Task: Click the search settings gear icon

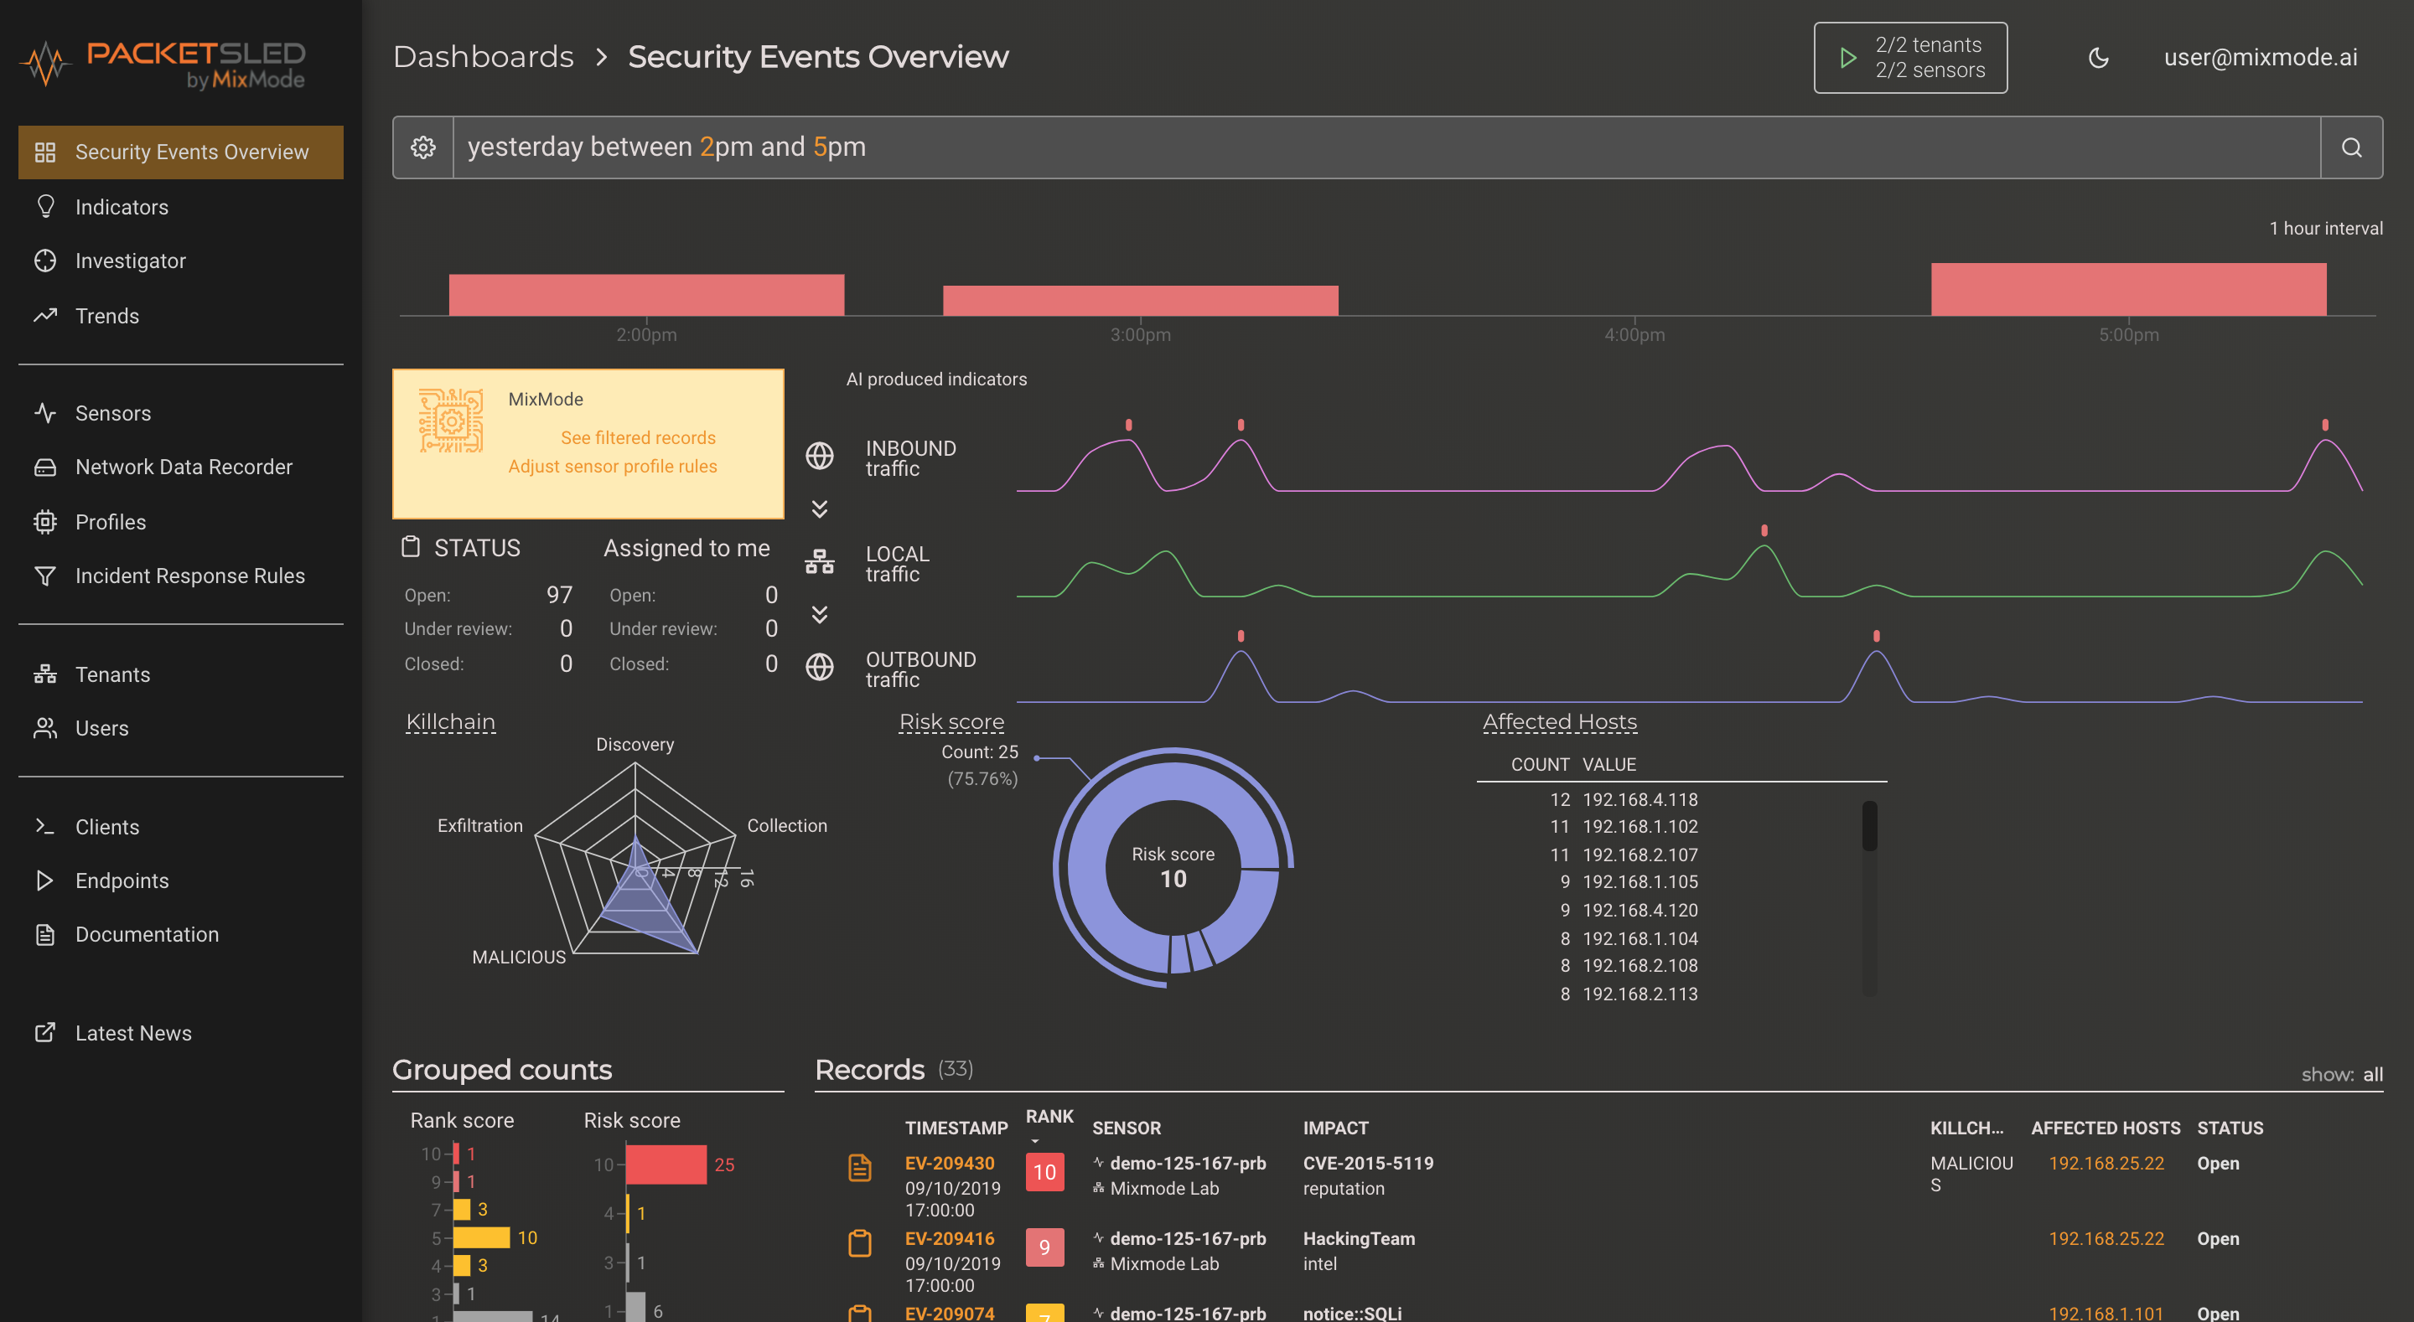Action: 422,147
